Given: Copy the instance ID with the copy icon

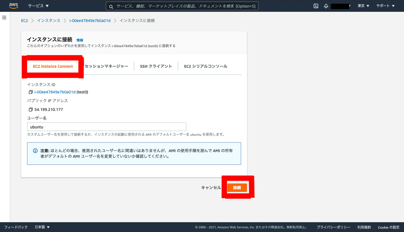Looking at the screenshot, I should 31,92.
